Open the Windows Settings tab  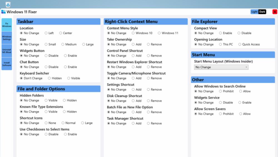pos(7,38)
